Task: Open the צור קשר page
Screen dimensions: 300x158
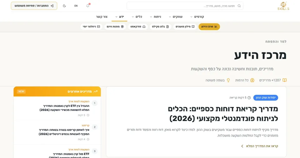Action: coord(102,17)
